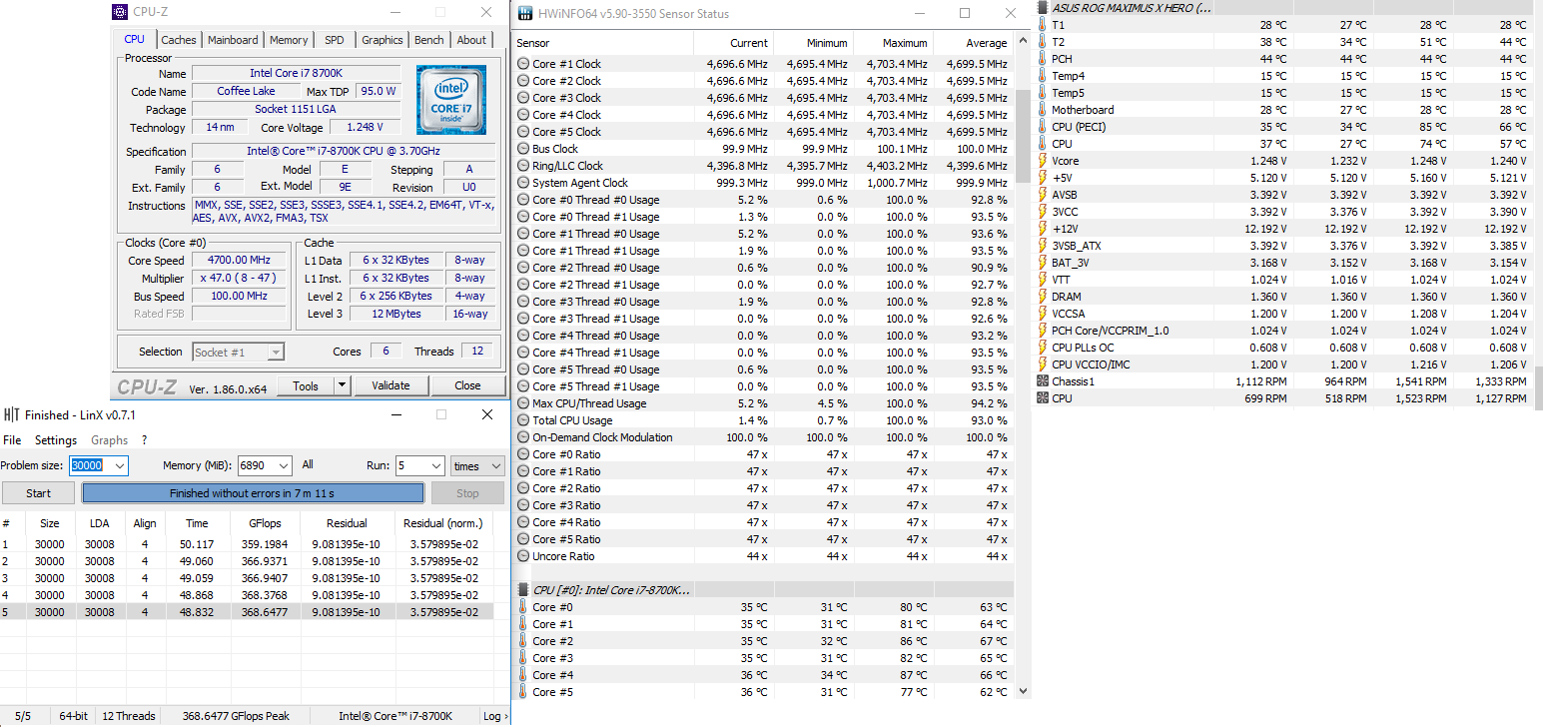This screenshot has width=1543, height=727.
Task: Click the thermometer icon beside Core #2 temperature
Action: coord(523,641)
